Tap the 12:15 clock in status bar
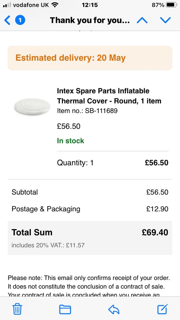 90,5
